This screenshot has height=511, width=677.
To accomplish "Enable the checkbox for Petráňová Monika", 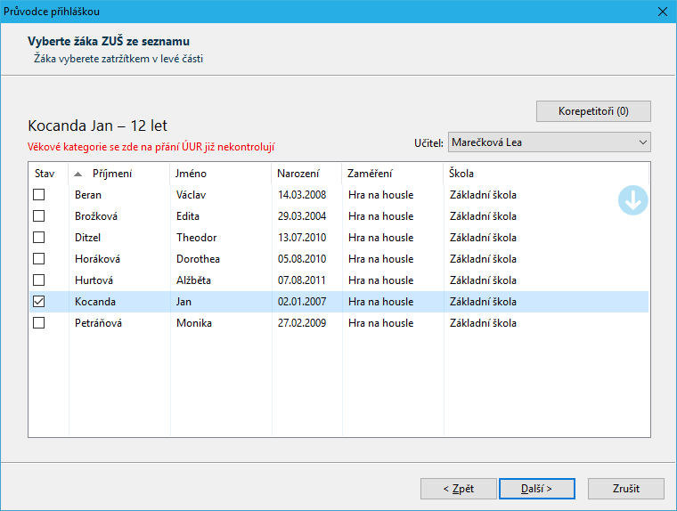I will click(39, 323).
